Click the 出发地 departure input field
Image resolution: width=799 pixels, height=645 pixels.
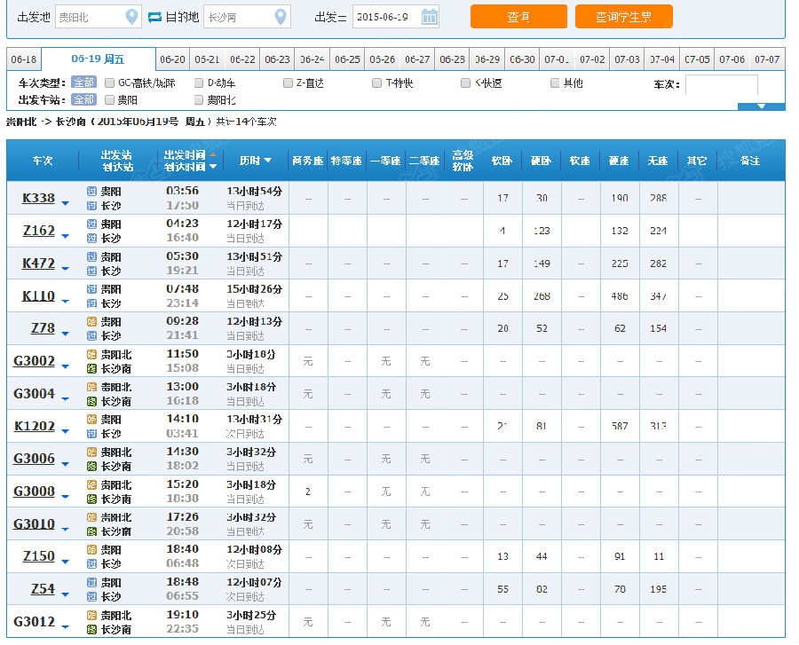98,17
